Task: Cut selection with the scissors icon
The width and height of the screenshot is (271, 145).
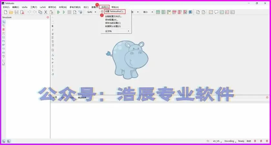Action: tap(45, 12)
